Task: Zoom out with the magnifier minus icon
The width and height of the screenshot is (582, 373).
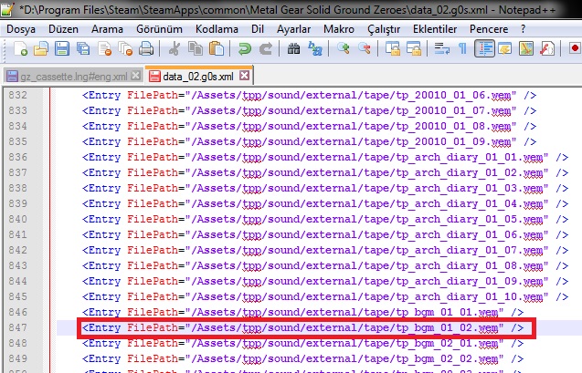Action: [365, 48]
